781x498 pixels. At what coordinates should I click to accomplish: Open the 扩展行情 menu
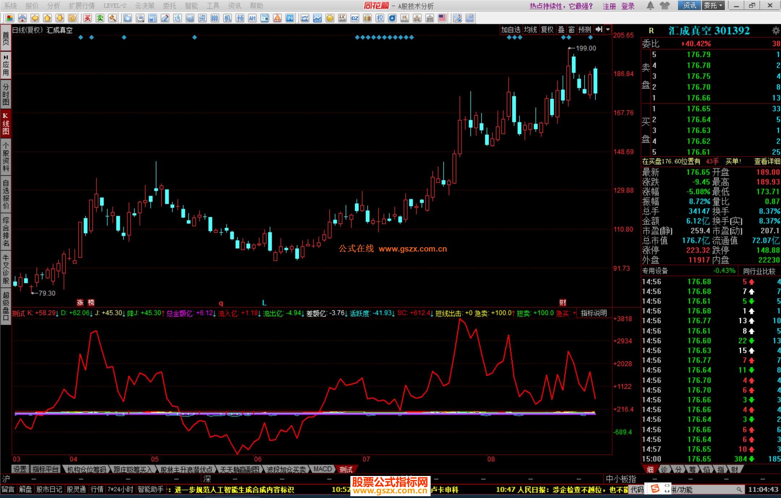point(81,5)
